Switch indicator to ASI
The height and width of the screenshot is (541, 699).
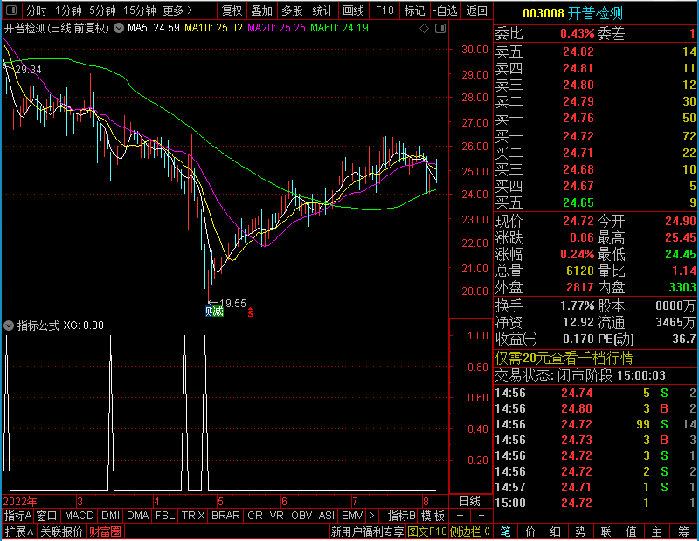326,516
